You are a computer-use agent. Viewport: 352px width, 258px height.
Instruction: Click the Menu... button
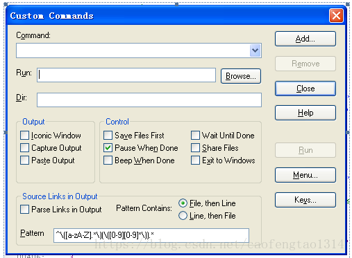[305, 175]
